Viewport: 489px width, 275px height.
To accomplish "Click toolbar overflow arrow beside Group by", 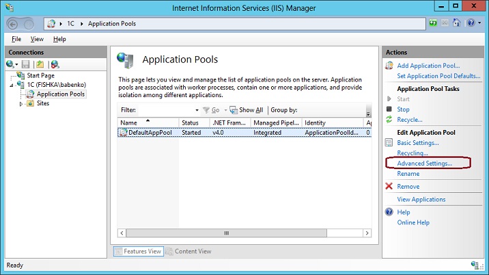I will pos(368,114).
